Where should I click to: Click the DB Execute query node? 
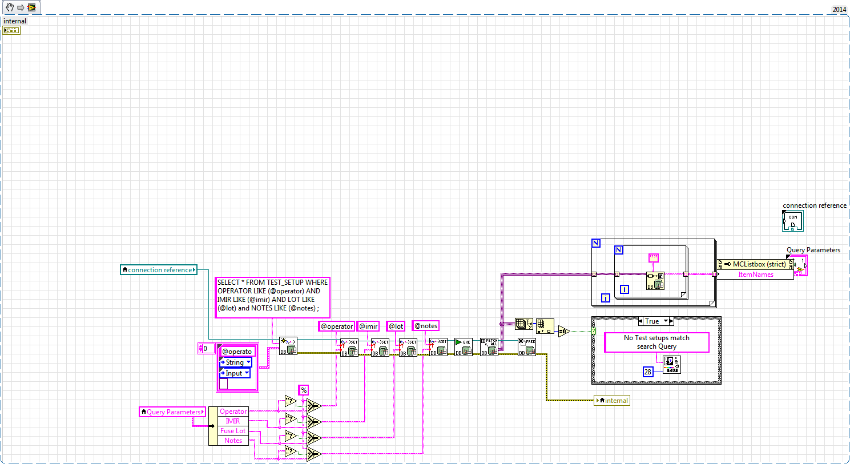463,347
